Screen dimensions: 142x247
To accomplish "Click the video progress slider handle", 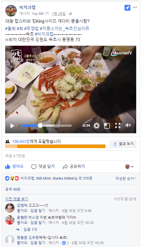I will click(40, 125).
